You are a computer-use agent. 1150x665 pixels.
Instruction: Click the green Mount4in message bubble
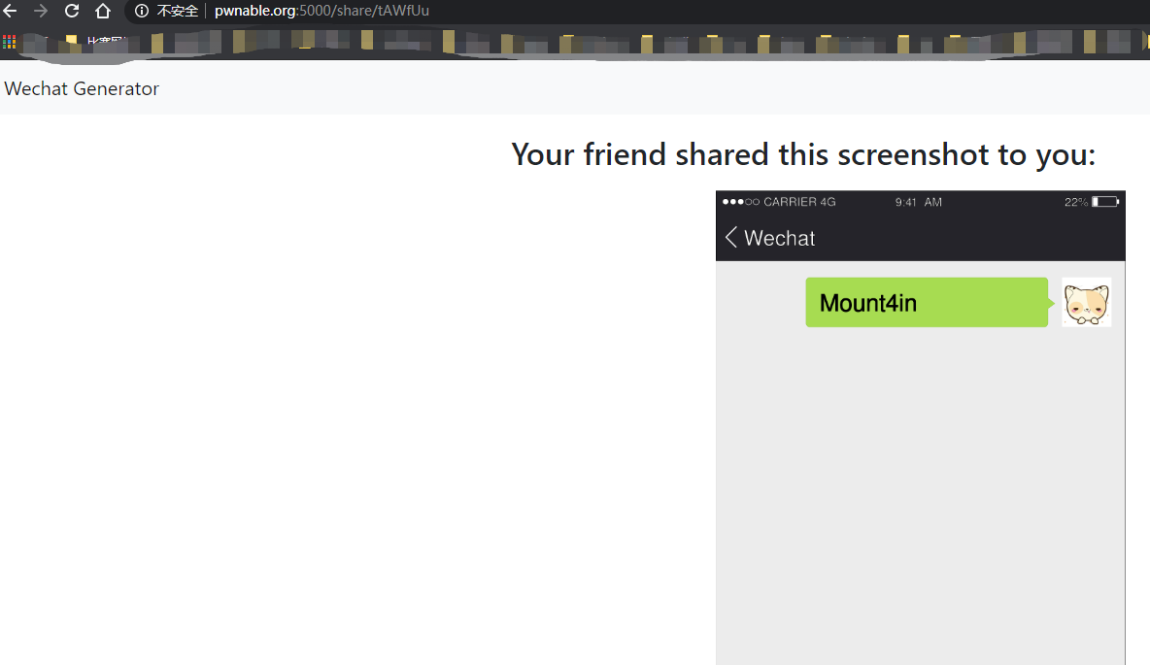(x=926, y=303)
